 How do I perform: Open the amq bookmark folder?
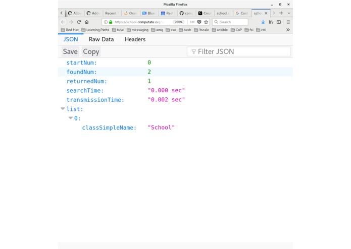pos(157,30)
